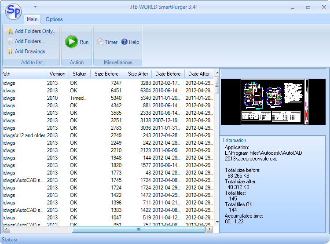The height and width of the screenshot is (244, 330).
Task: Click Add Folders Only... label
Action: [36, 31]
